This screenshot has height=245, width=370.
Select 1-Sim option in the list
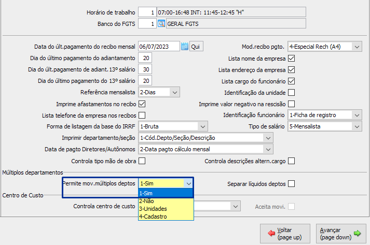point(166,193)
